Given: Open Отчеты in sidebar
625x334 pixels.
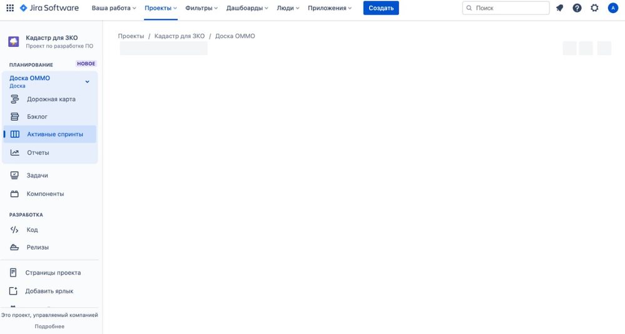Looking at the screenshot, I should 50,152.
